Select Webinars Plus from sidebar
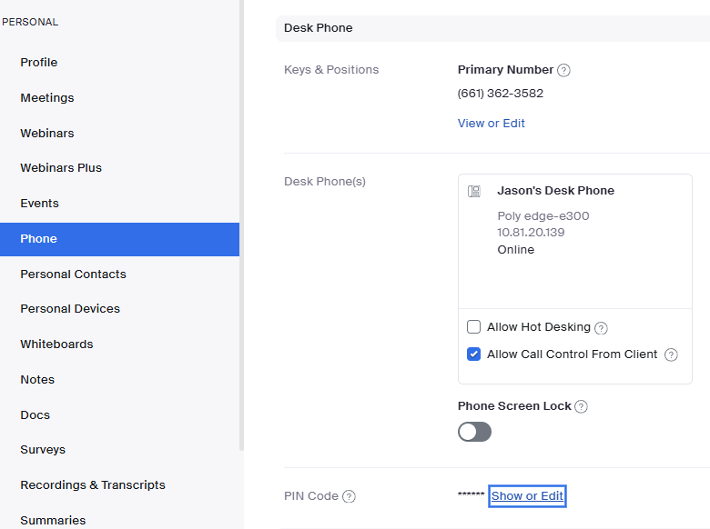The height and width of the screenshot is (529, 710). (61, 168)
